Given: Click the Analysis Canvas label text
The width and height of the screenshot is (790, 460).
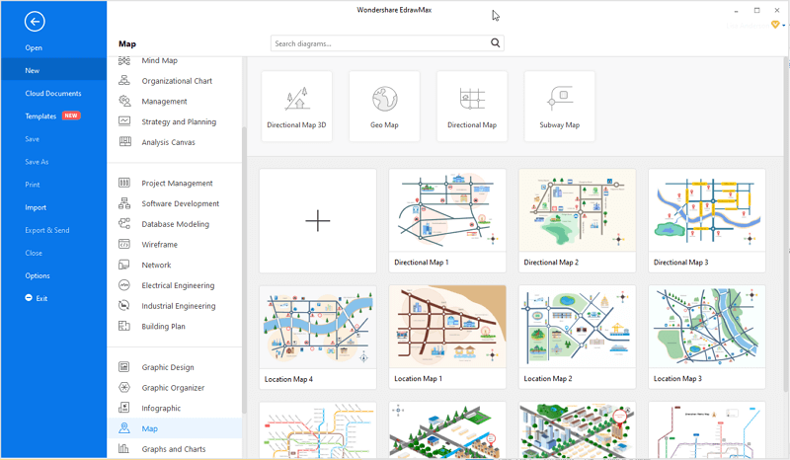Looking at the screenshot, I should [168, 142].
